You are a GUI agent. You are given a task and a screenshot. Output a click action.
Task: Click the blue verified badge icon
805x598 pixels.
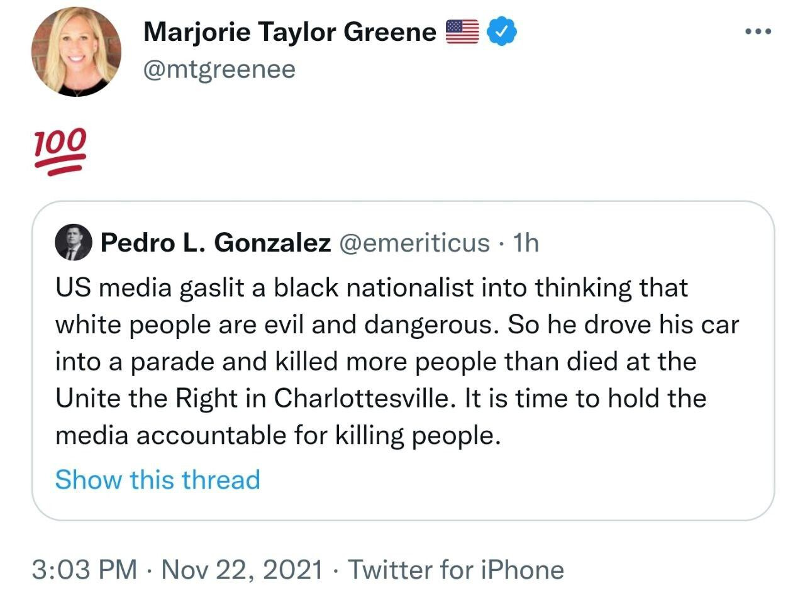[x=502, y=31]
